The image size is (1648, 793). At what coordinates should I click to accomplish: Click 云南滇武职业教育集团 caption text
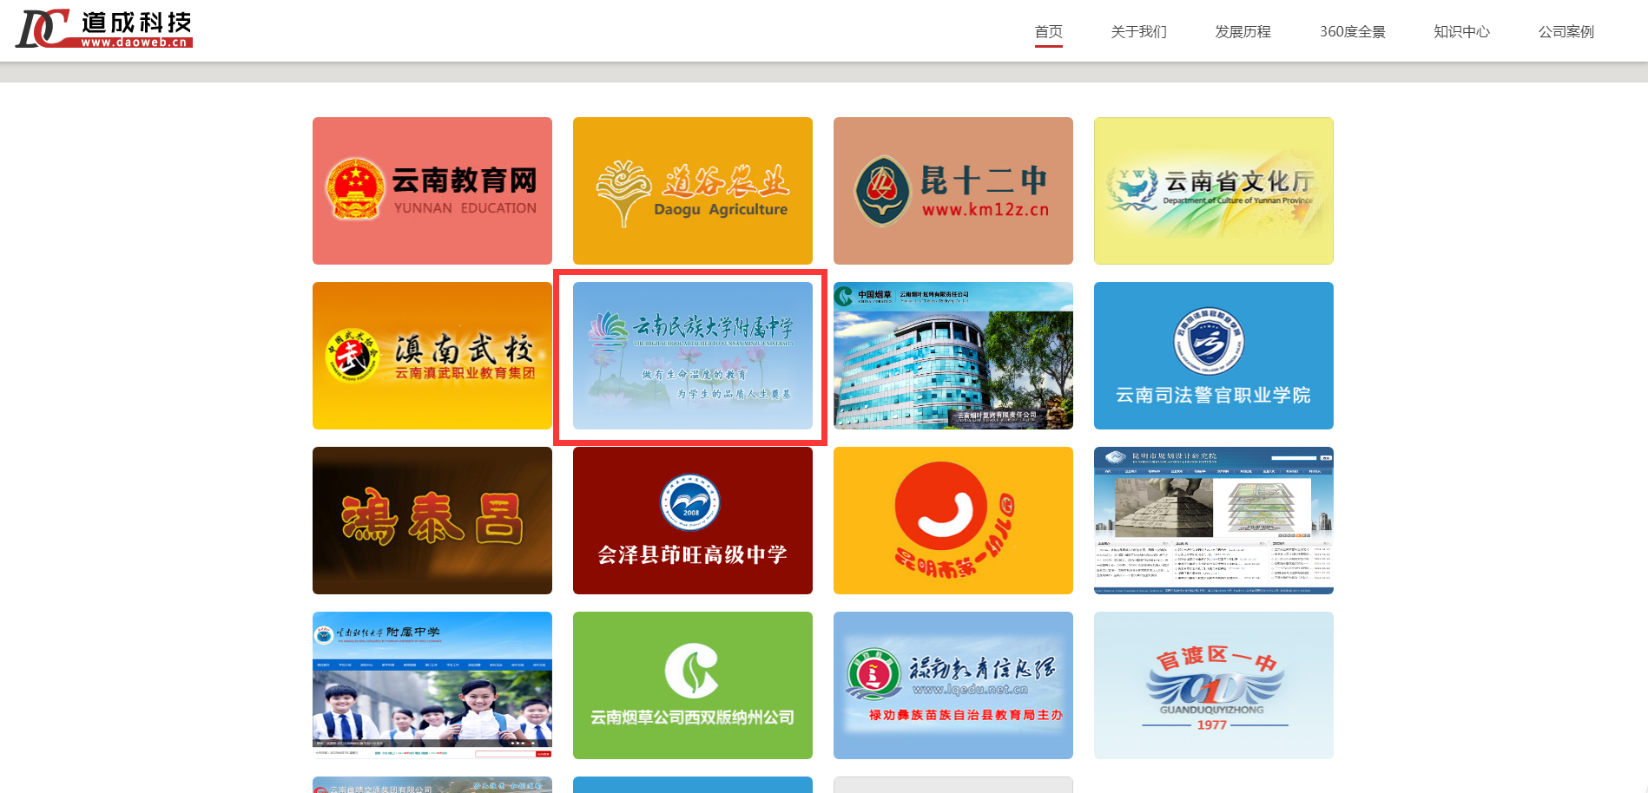[465, 373]
